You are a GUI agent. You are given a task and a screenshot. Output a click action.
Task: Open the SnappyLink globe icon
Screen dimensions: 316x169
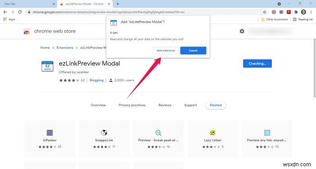coord(104,132)
